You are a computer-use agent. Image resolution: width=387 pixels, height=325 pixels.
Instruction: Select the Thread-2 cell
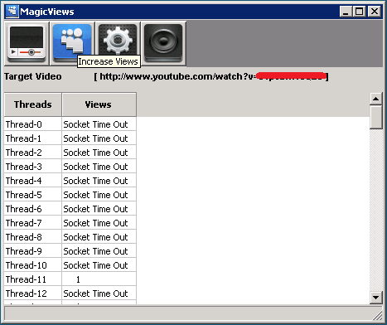point(33,153)
